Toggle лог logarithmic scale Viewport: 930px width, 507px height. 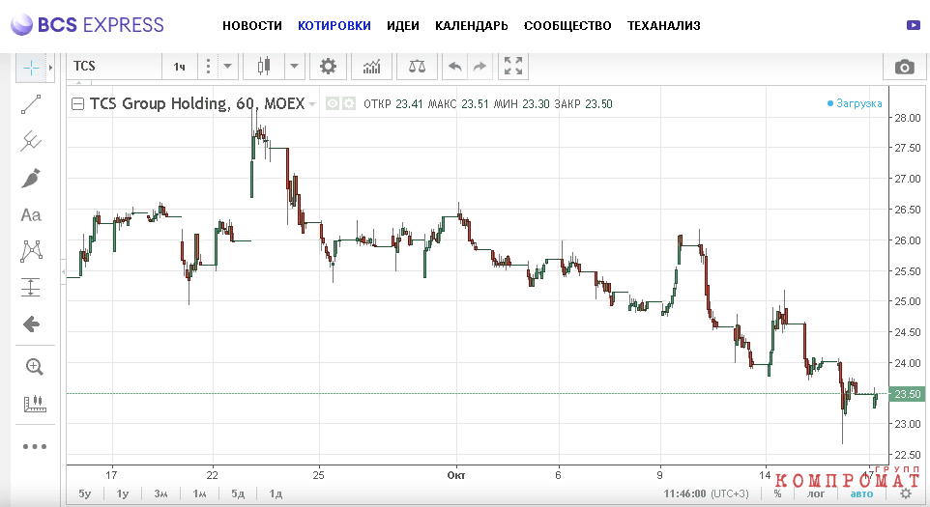click(x=816, y=493)
